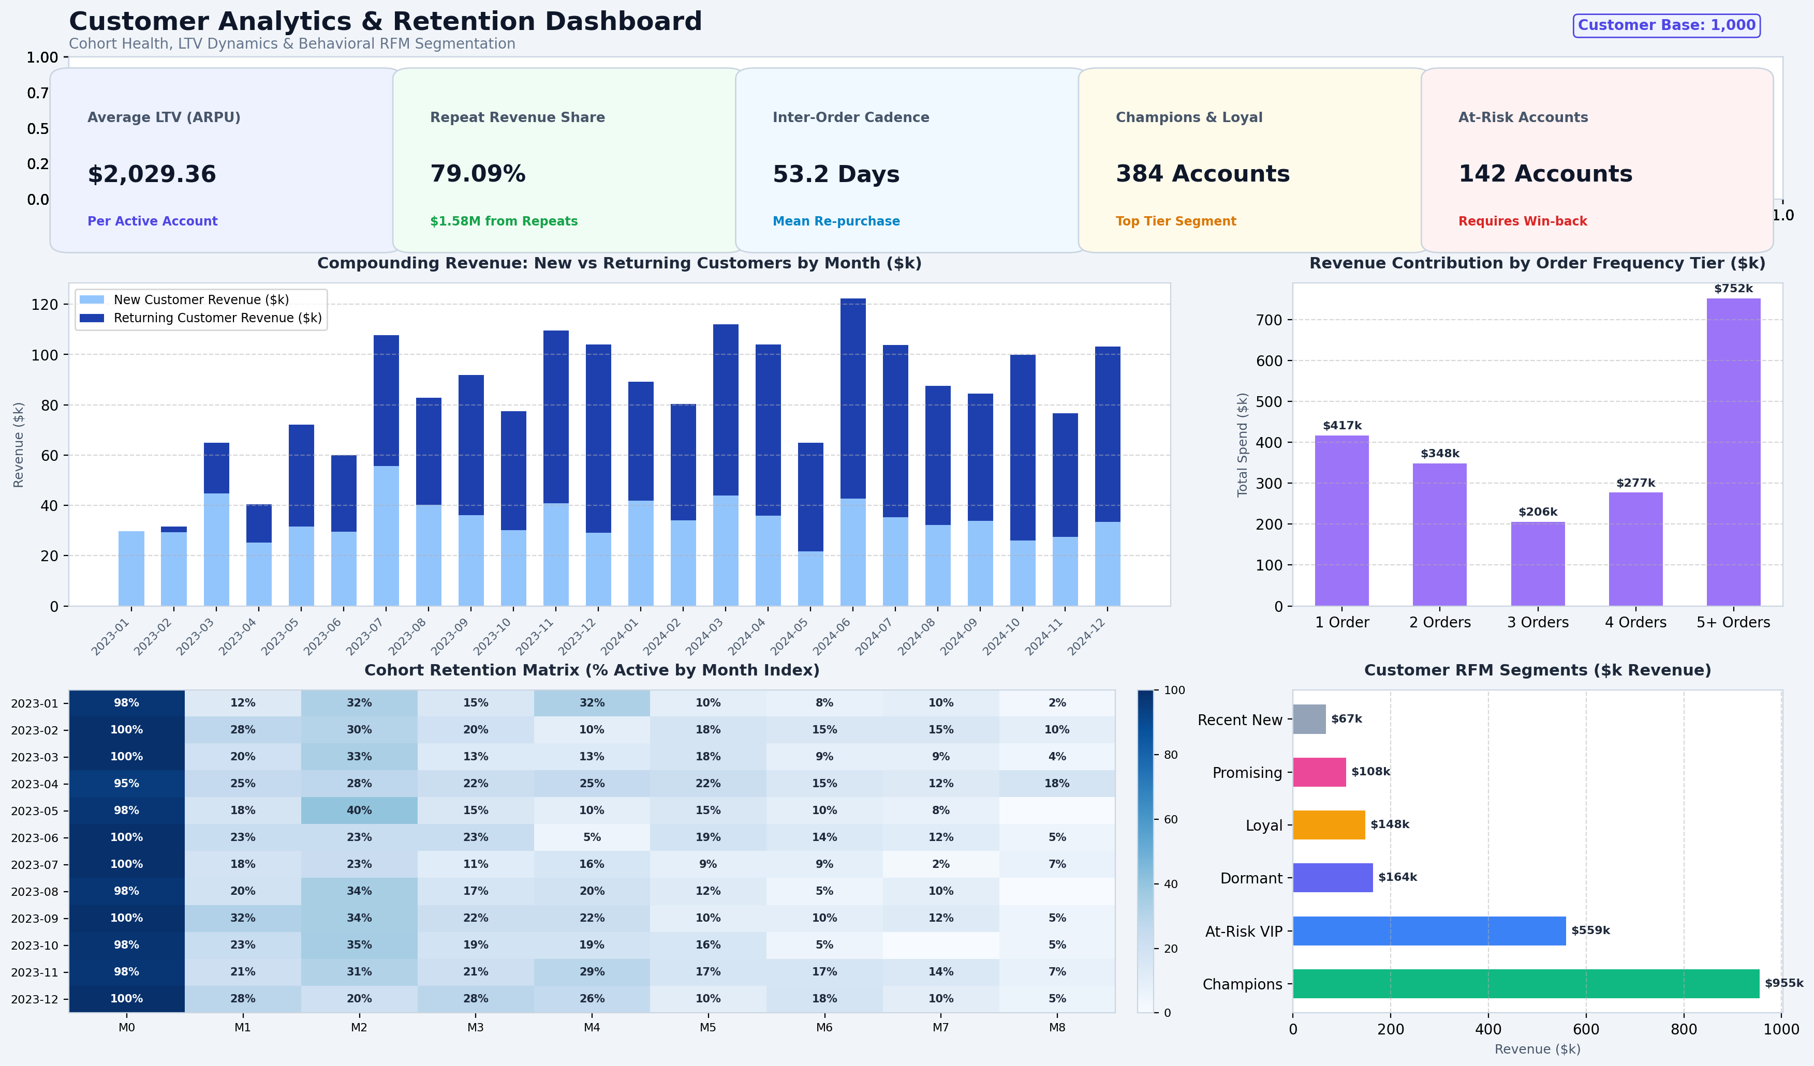Click the 95% cell in 2023-04 row
Viewport: 1814px width, 1066px height.
tap(127, 783)
